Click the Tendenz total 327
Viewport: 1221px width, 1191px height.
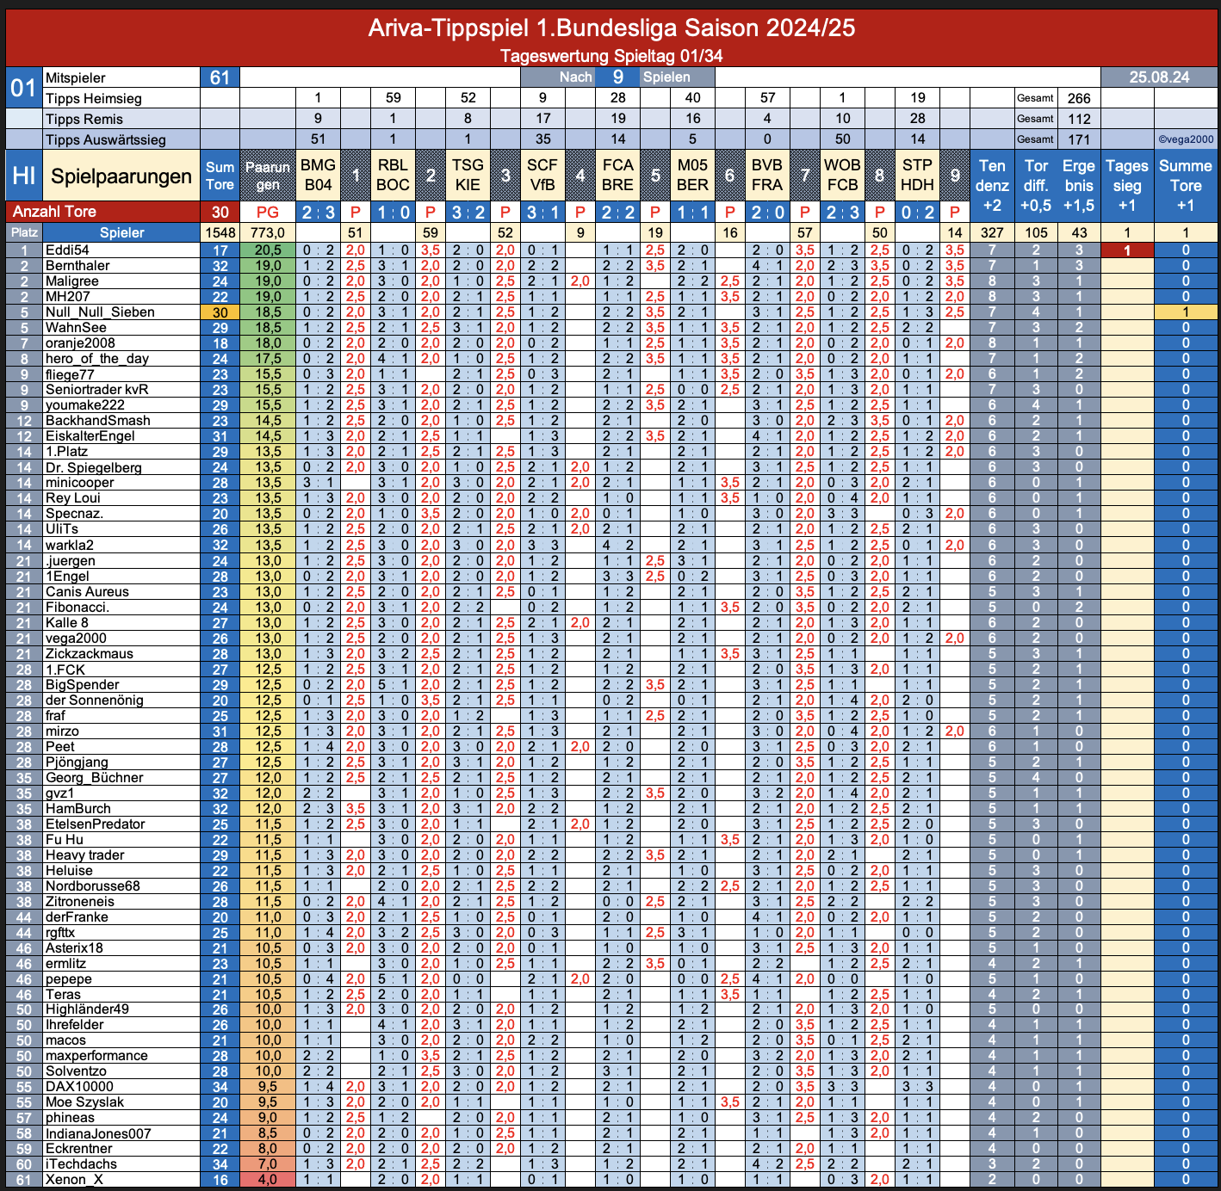pos(992,232)
